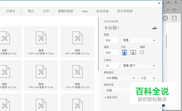
Task: Open the 像素/英寸 resolution unit dropdown
Action: (139, 66)
